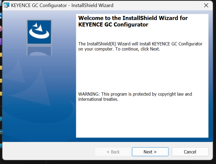Close the InstallShield Wizard window
This screenshot has height=164, width=216.
[x=206, y=5]
